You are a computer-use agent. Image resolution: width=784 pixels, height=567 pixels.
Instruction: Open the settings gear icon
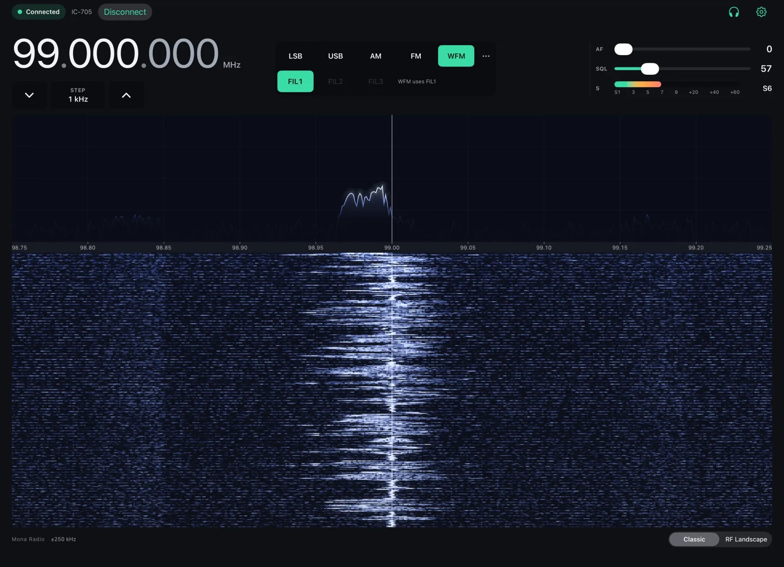point(761,12)
